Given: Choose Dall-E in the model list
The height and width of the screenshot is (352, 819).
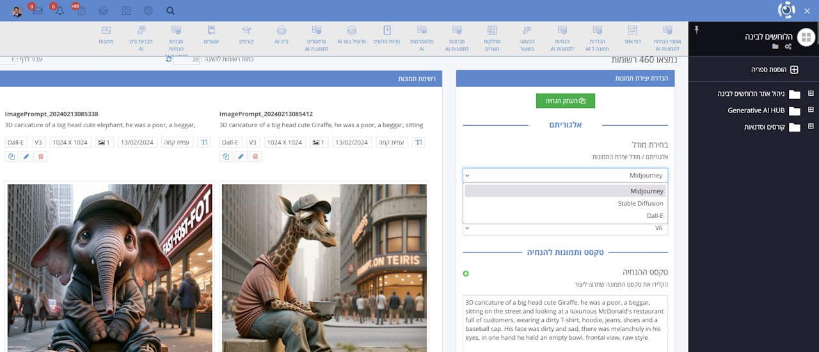Looking at the screenshot, I should tap(654, 216).
